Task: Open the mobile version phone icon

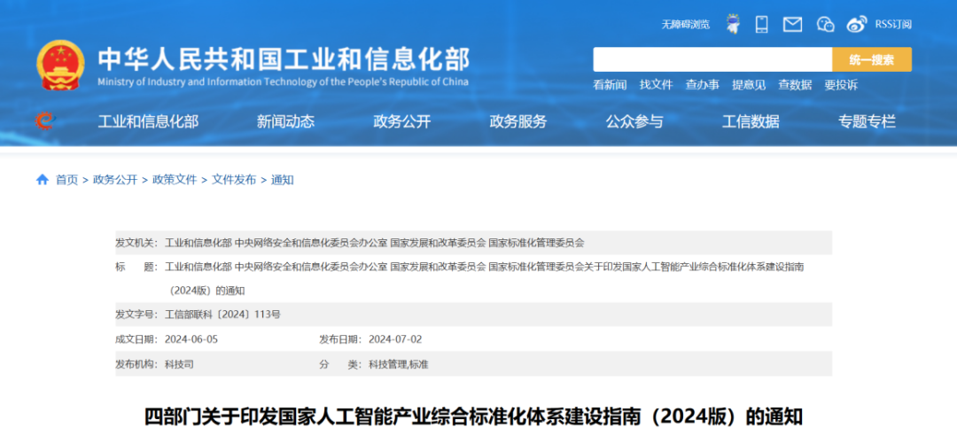Action: [762, 25]
